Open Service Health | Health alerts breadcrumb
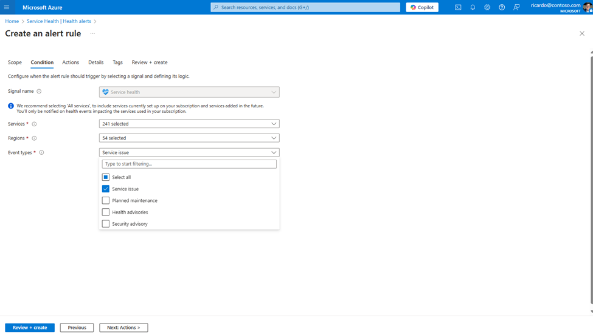The image size is (593, 335). pos(58,21)
